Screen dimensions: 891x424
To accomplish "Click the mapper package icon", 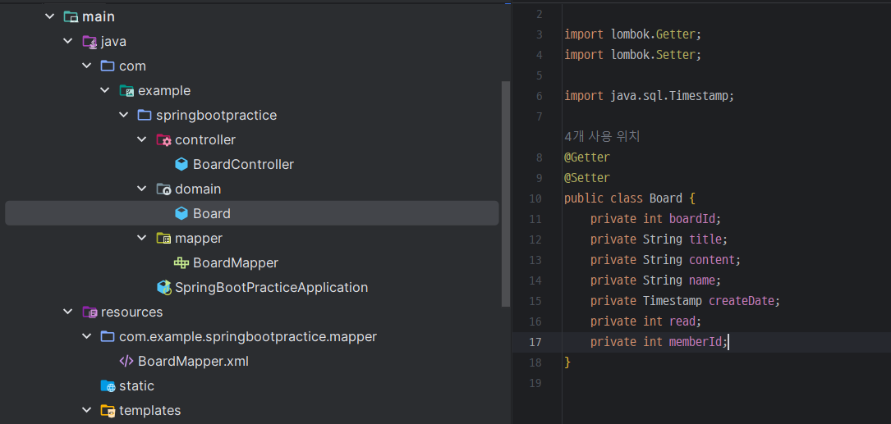I will 163,239.
